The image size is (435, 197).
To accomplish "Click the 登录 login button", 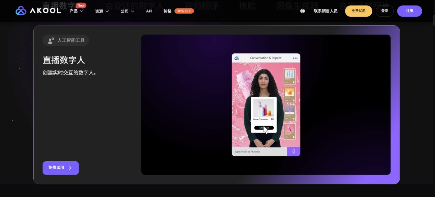I will coord(384,11).
